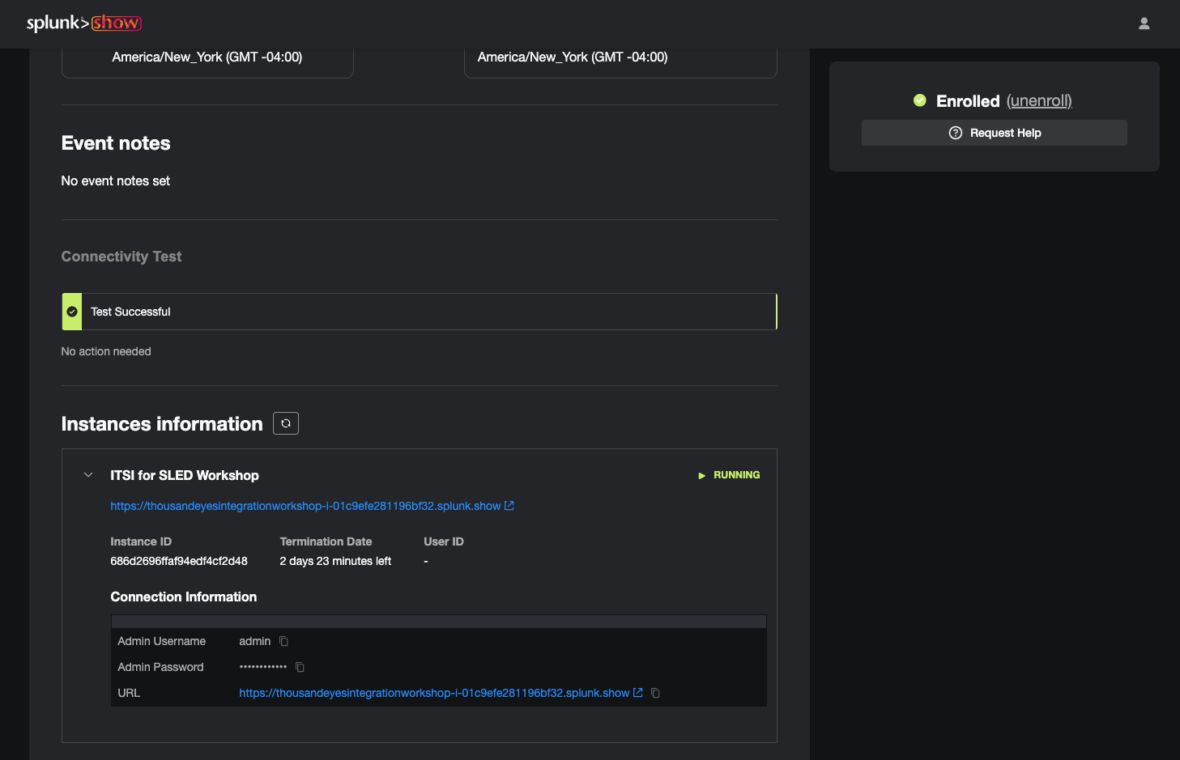The width and height of the screenshot is (1180, 760).
Task: Click the 'Event notes' heading
Action: [x=116, y=143]
